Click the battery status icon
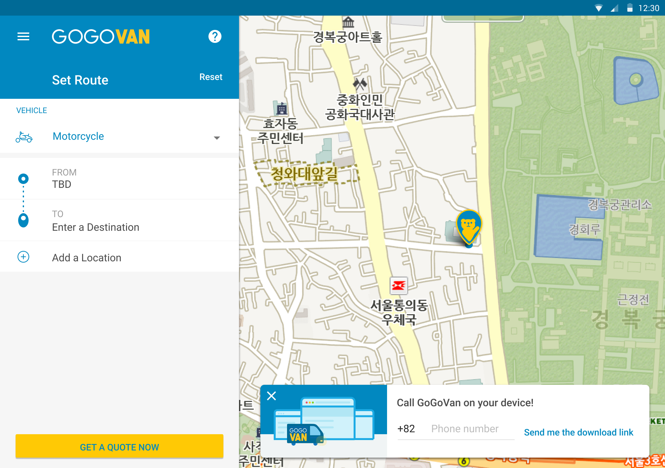Screen dimensions: 665x468 (x=630, y=8)
